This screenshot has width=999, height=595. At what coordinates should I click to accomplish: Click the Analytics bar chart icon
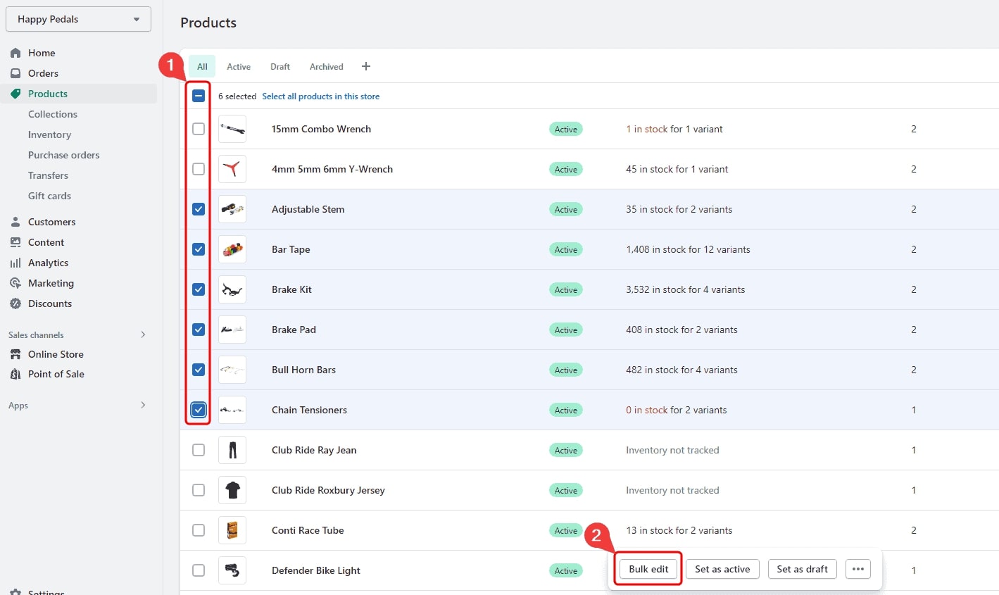pos(15,263)
